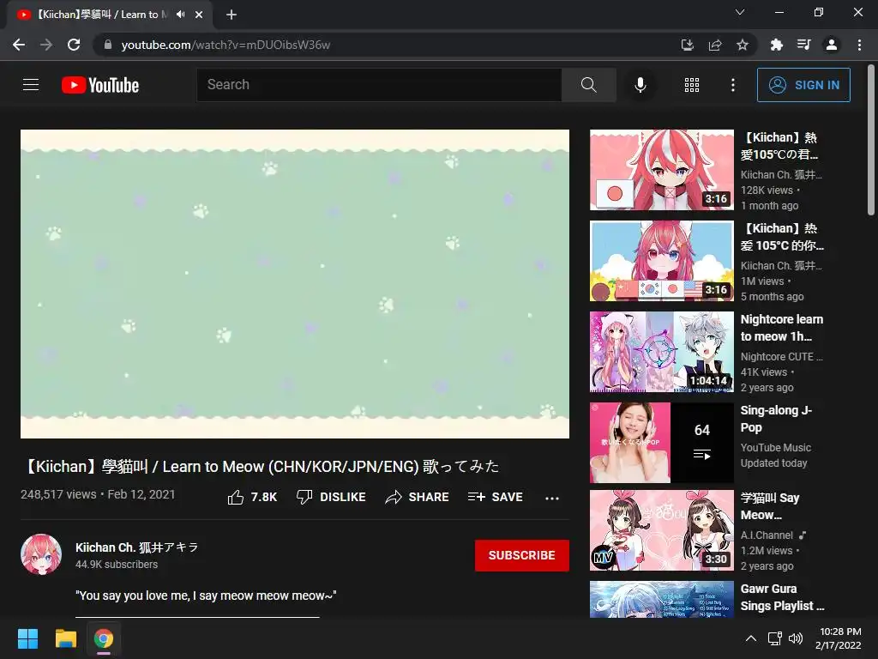The height and width of the screenshot is (659, 878).
Task: Open YouTube settings three-dot menu
Action: tap(732, 85)
